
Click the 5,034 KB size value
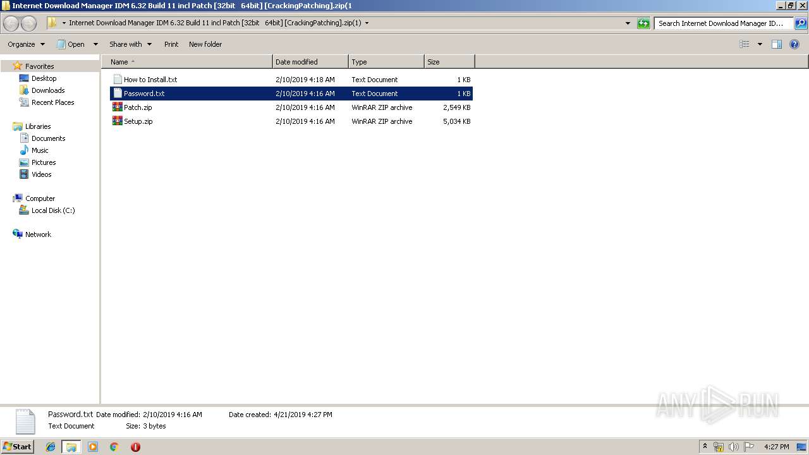[x=456, y=121]
